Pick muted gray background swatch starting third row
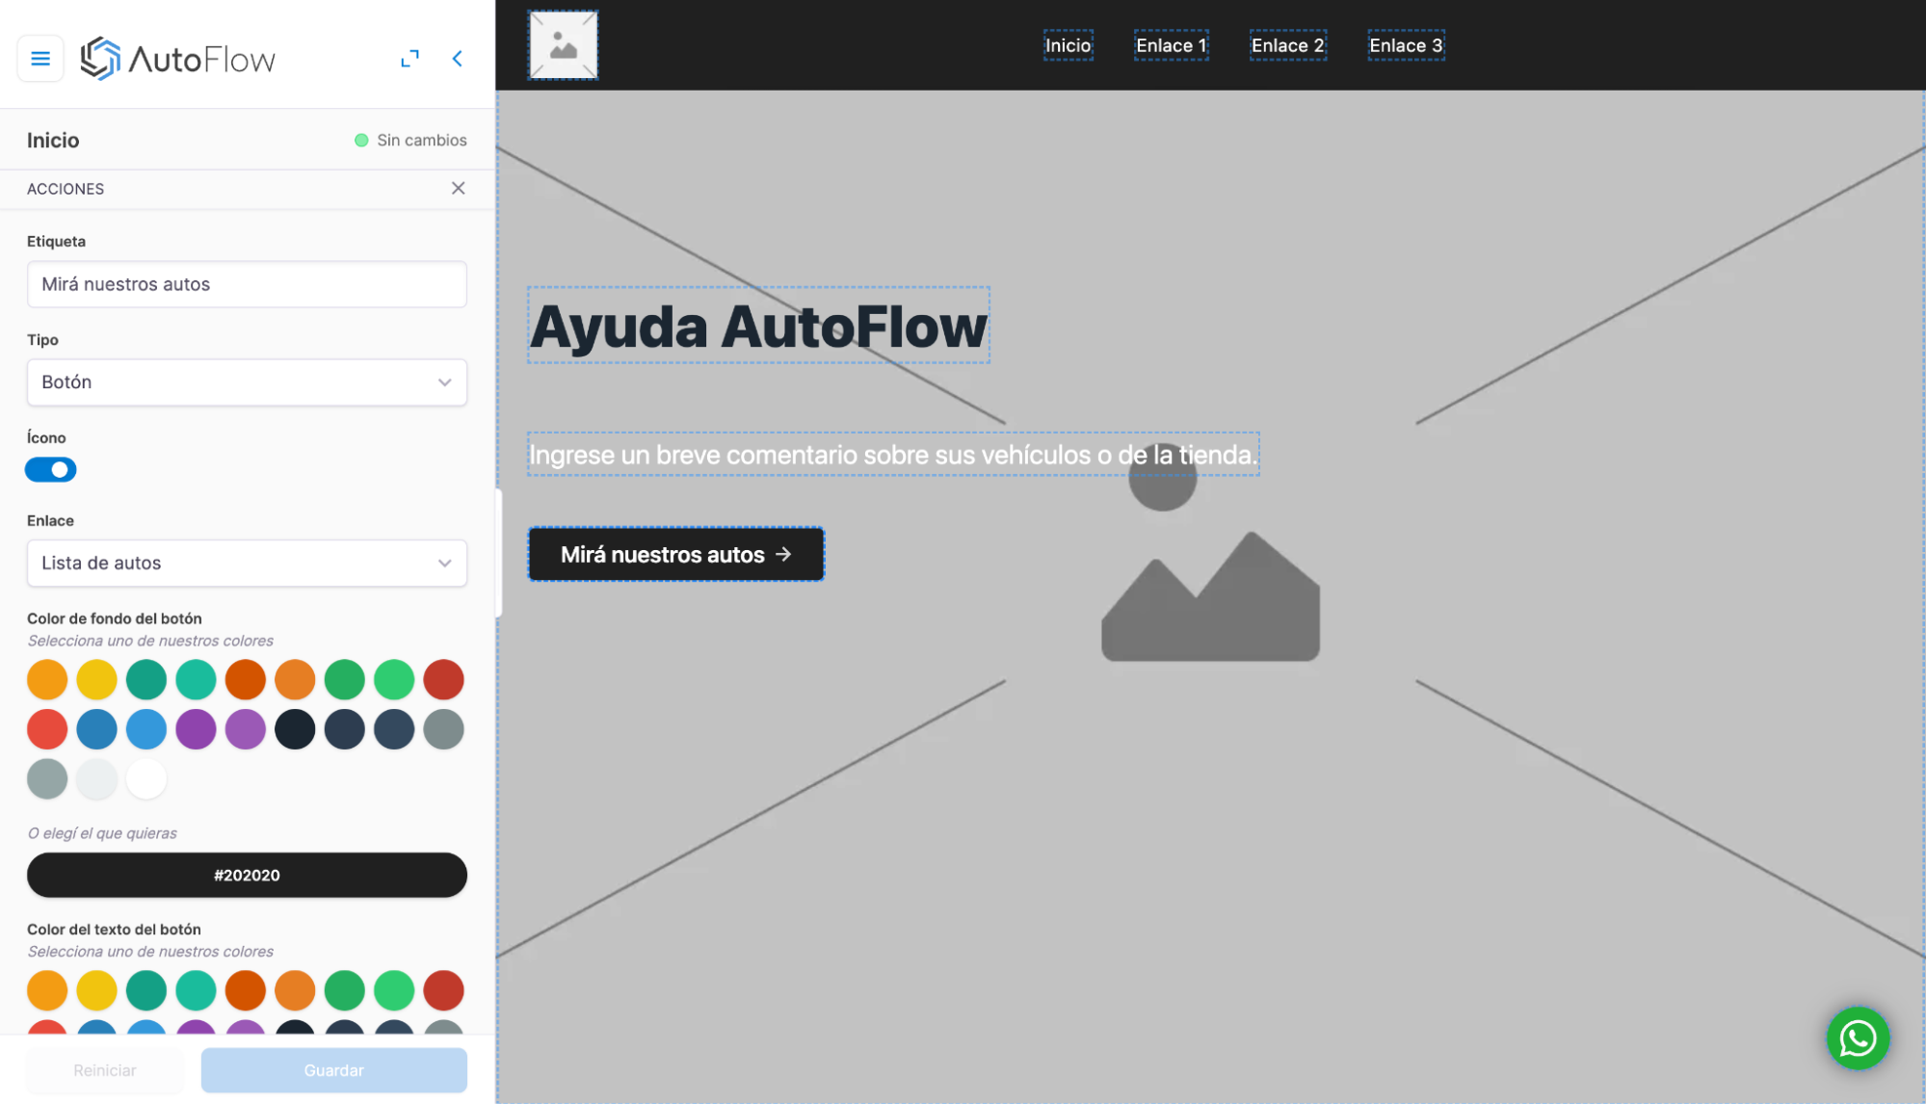This screenshot has width=1926, height=1104. (47, 778)
